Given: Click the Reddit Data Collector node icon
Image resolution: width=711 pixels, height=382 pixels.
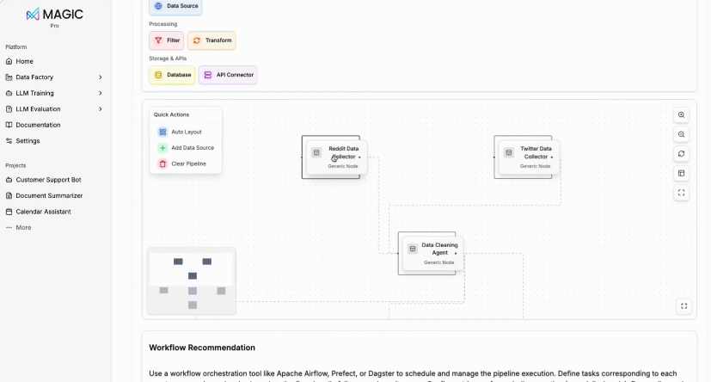Looking at the screenshot, I should point(316,153).
